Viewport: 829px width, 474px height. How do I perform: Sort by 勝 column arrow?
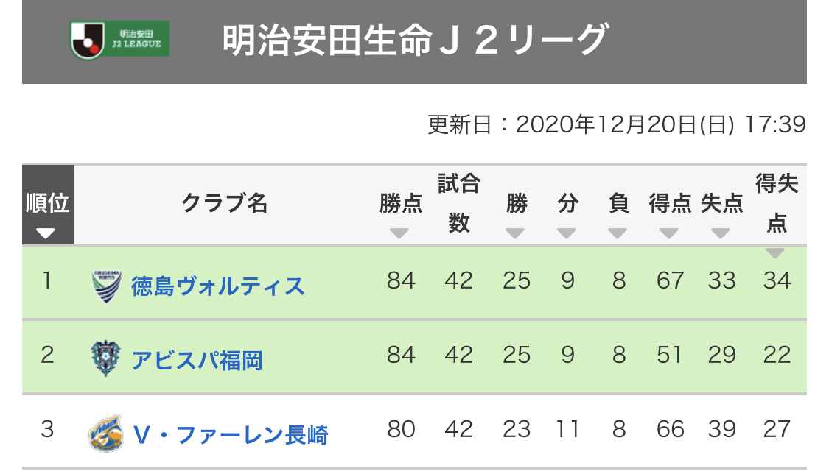(514, 233)
